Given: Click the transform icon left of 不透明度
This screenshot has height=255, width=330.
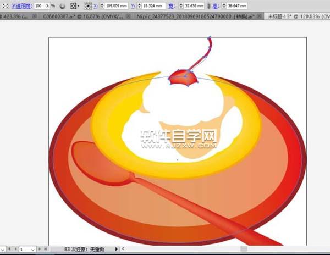Looking at the screenshot, I should click(x=5, y=6).
